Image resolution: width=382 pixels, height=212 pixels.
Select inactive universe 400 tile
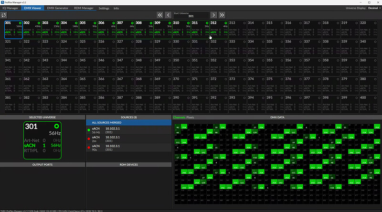(369, 105)
